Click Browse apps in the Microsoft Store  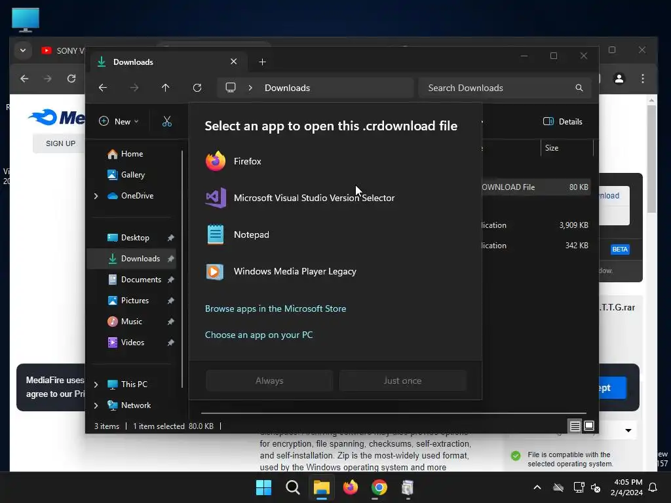pos(276,308)
